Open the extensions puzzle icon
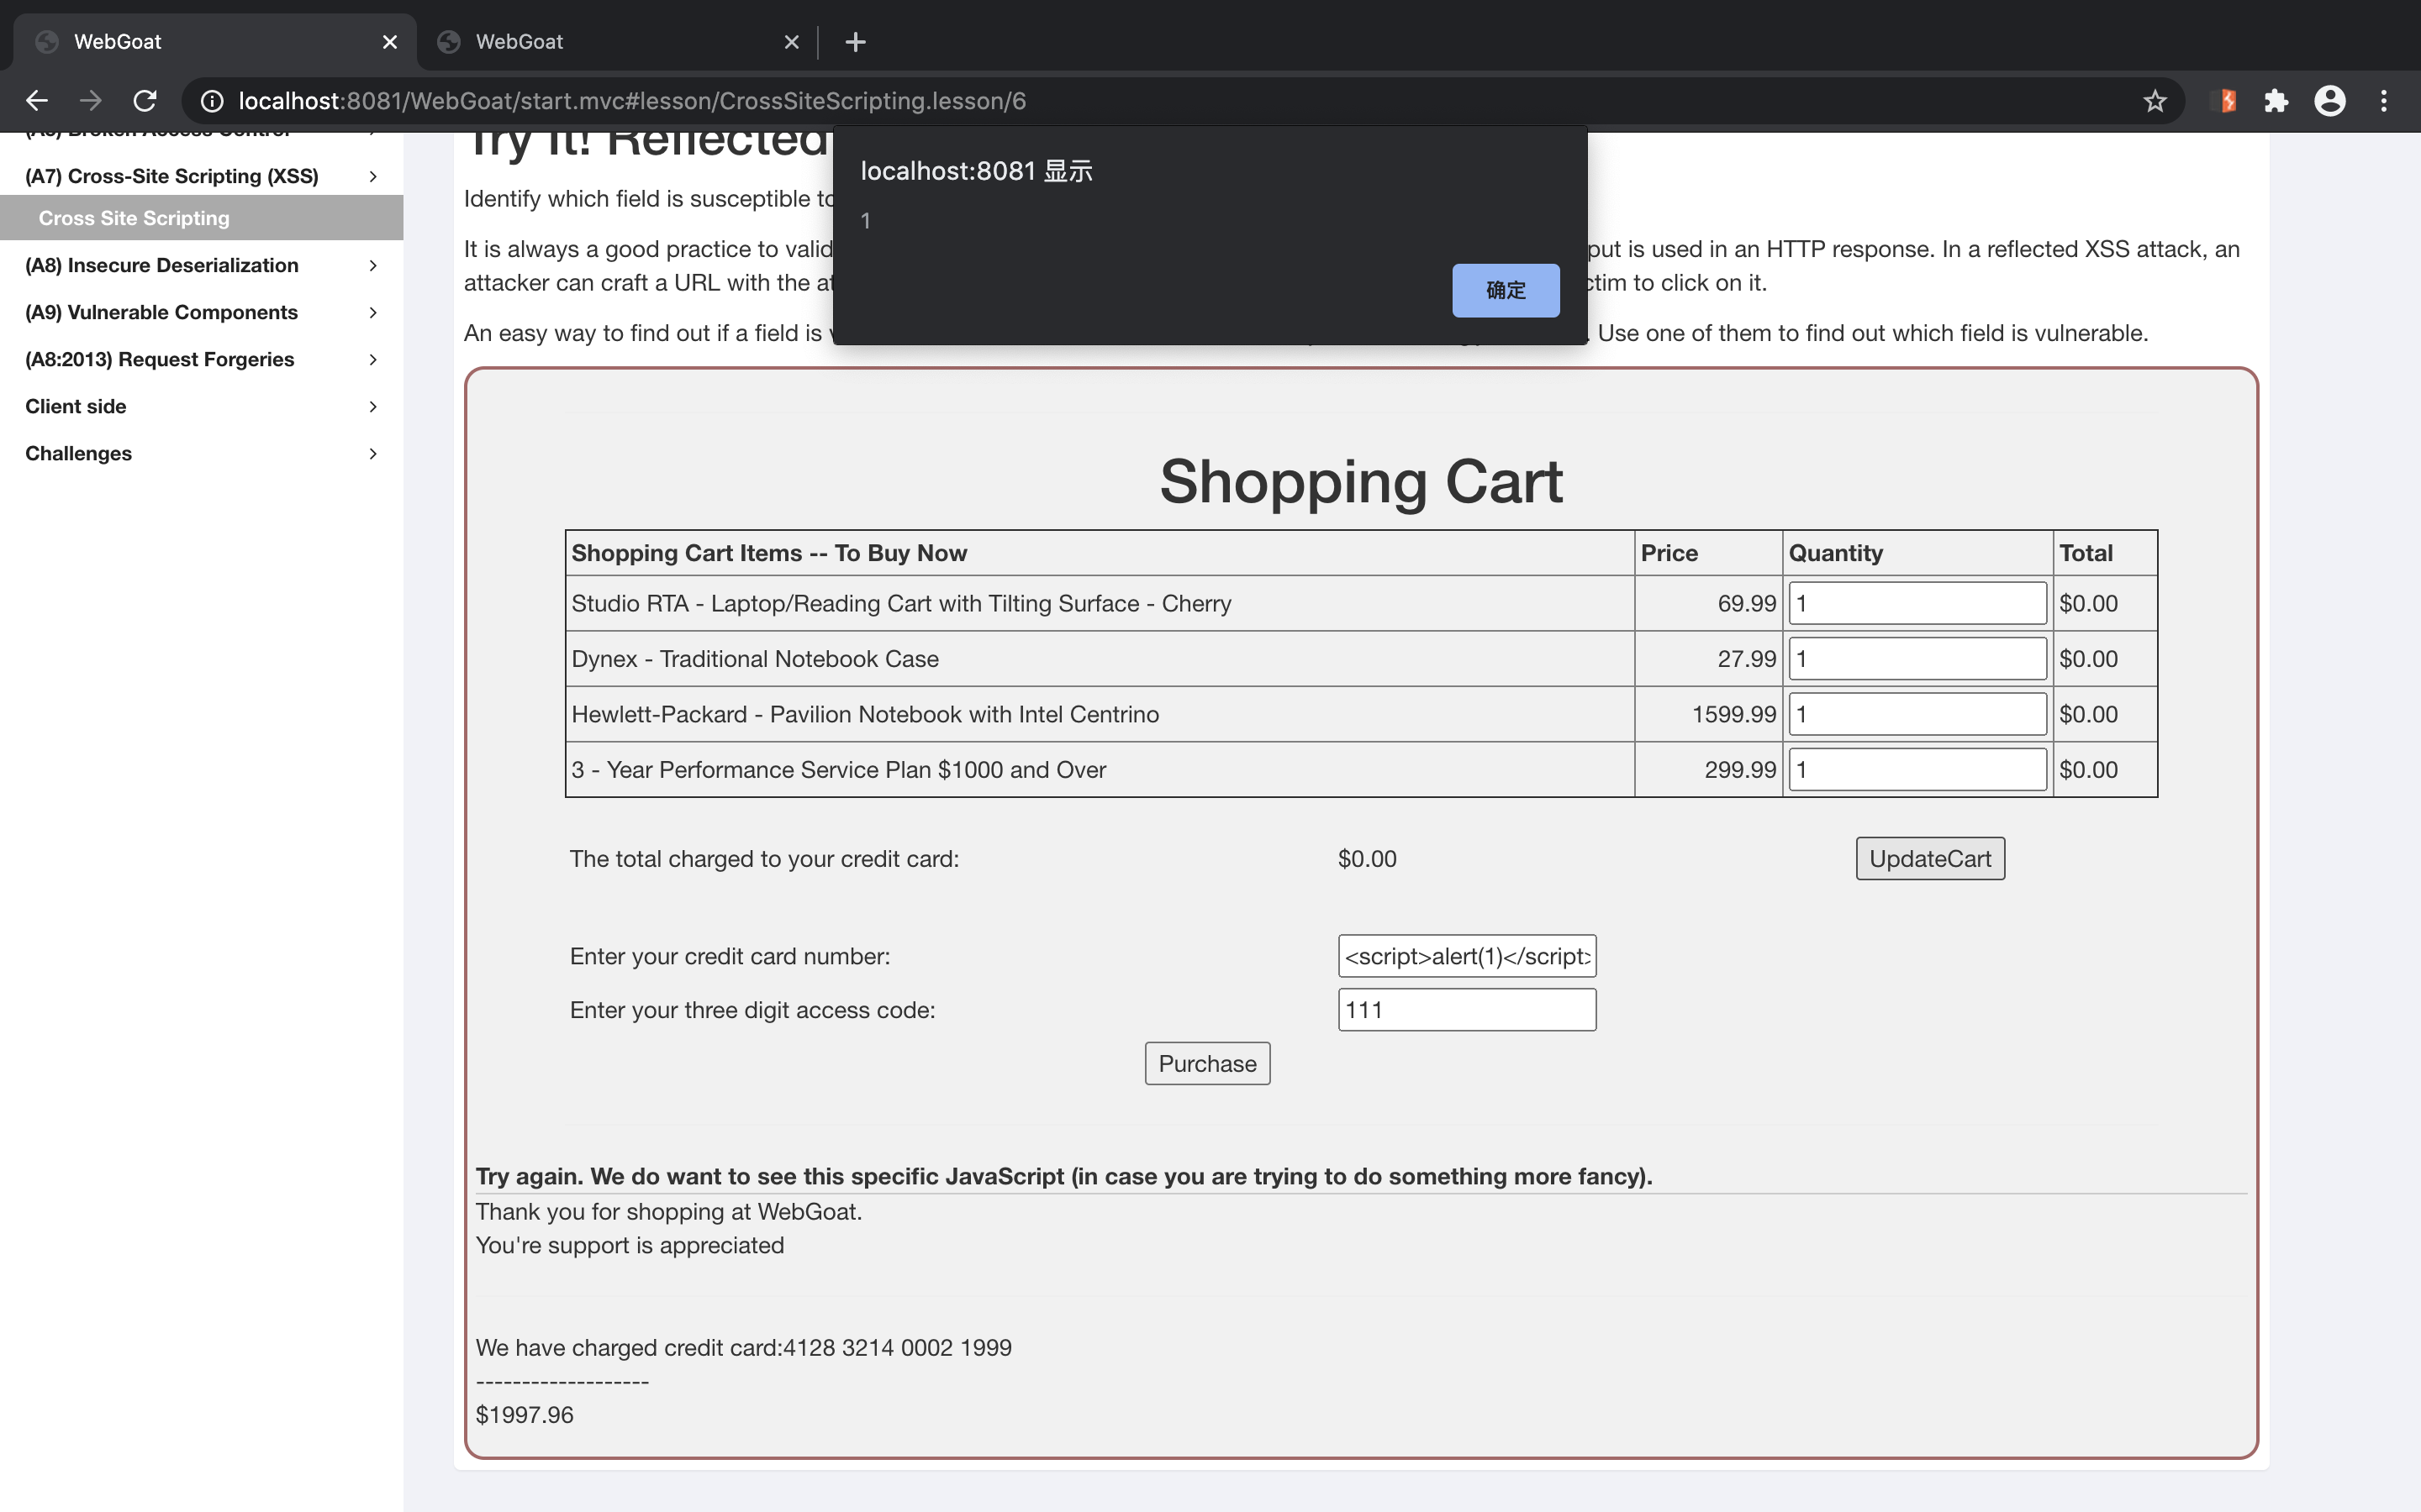Viewport: 2421px width, 1512px height. tap(2276, 101)
